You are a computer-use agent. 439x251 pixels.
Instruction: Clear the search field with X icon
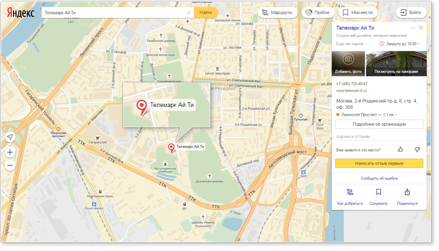pyautogui.click(x=189, y=13)
